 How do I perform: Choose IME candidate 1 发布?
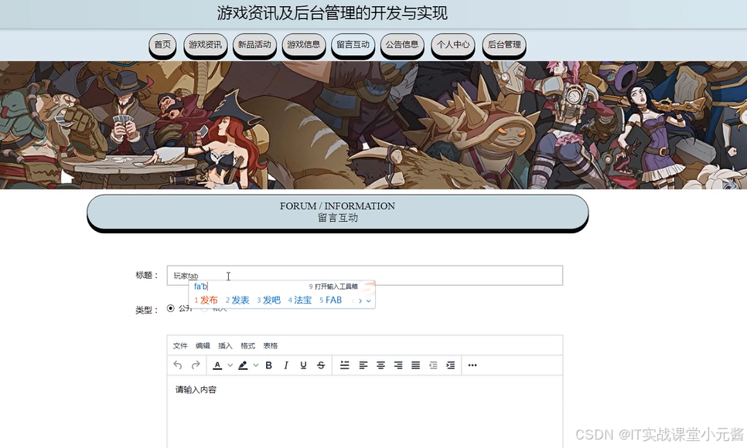(x=206, y=300)
